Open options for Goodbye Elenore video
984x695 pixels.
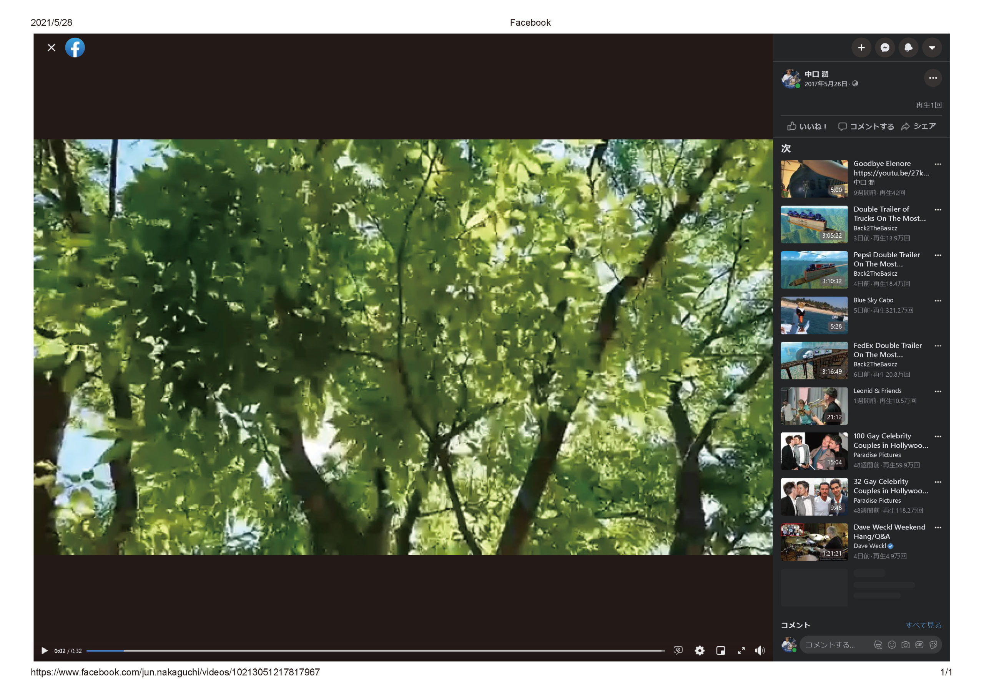coord(938,164)
